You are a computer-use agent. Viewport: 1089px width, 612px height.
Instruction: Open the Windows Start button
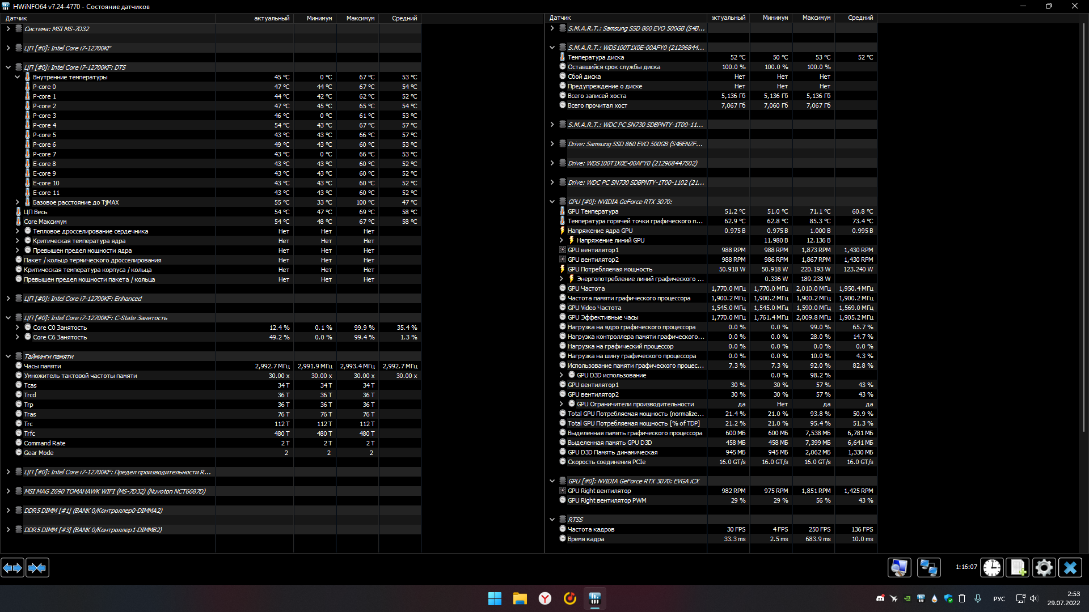point(495,598)
